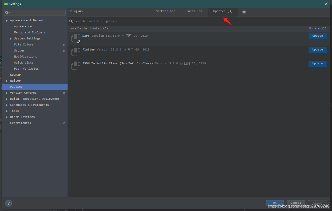The height and width of the screenshot is (211, 332).
Task: Switch to the Marketplace tab
Action: click(165, 11)
